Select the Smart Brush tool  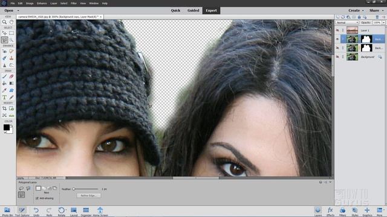pyautogui.click(x=4, y=58)
